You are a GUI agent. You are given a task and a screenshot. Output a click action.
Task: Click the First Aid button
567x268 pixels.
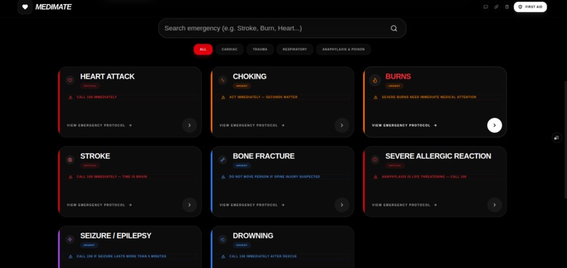click(530, 7)
